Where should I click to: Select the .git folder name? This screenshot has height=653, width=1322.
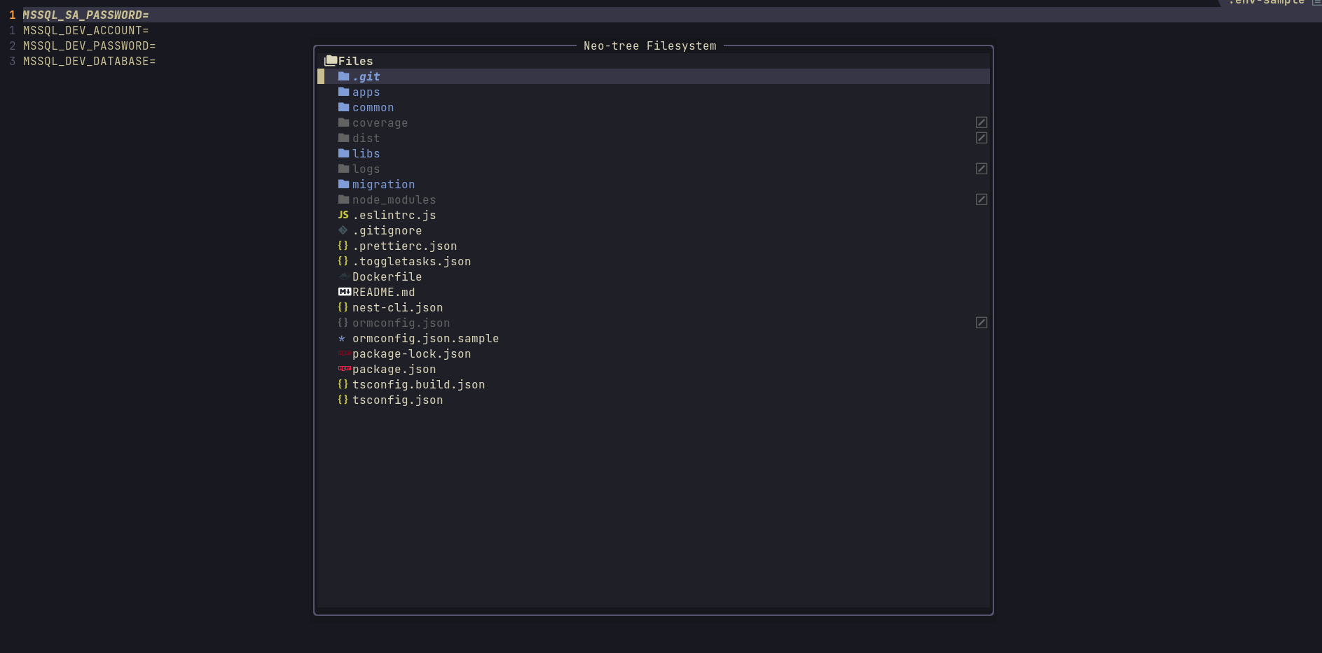tap(366, 76)
